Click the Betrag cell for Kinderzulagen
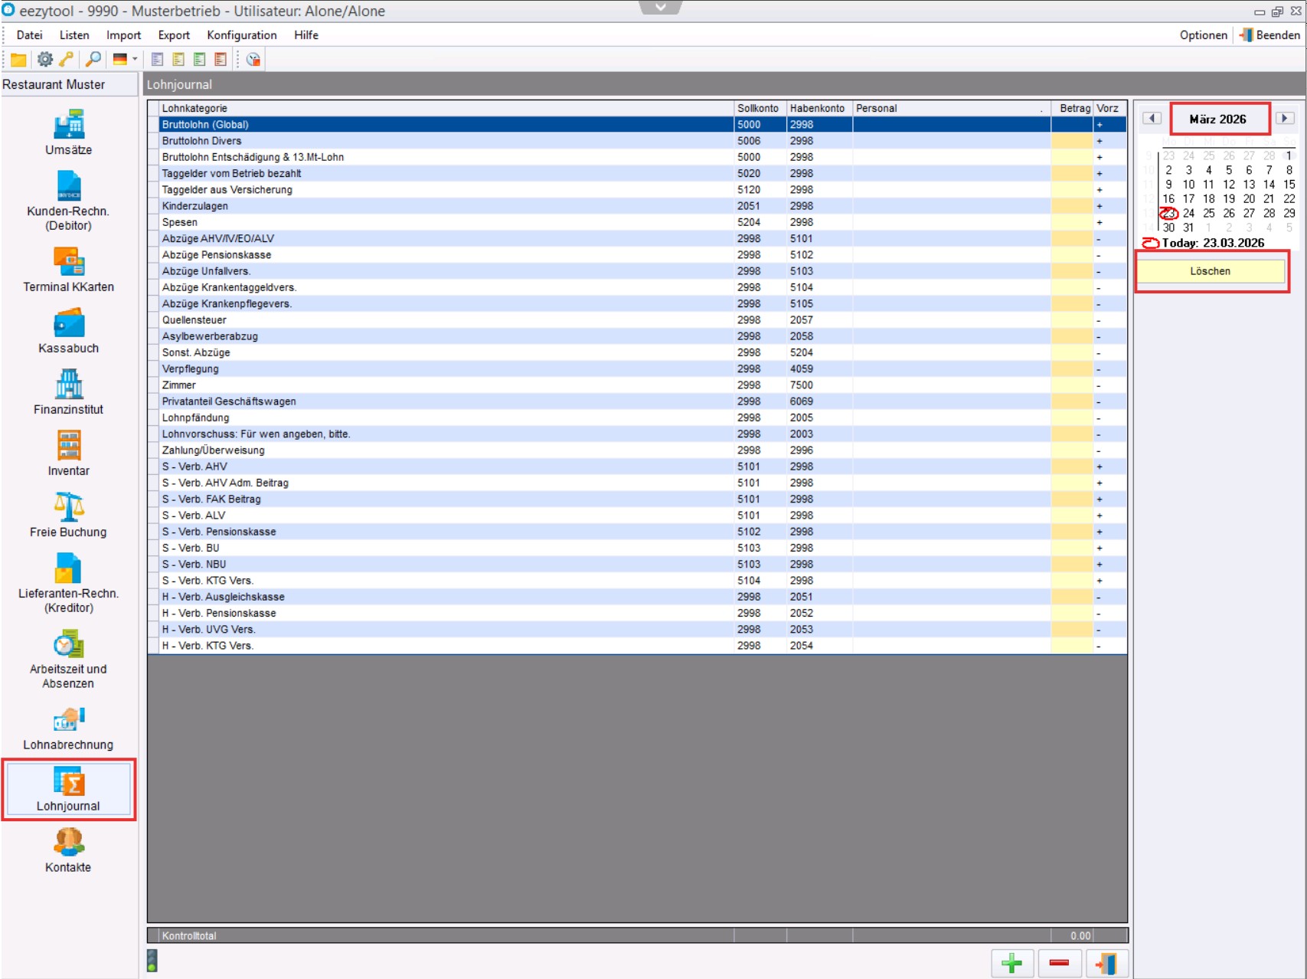The height and width of the screenshot is (979, 1307). (1071, 206)
